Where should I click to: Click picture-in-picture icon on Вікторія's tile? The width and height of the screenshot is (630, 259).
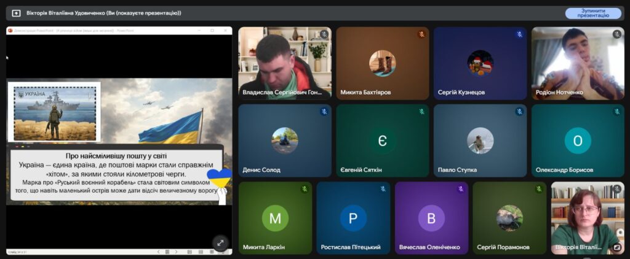pyautogui.click(x=616, y=248)
